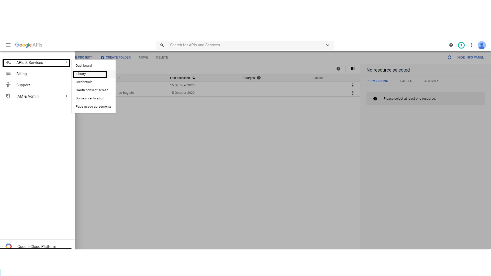491x276 pixels.
Task: Switch to the Activity tab
Action: point(431,81)
